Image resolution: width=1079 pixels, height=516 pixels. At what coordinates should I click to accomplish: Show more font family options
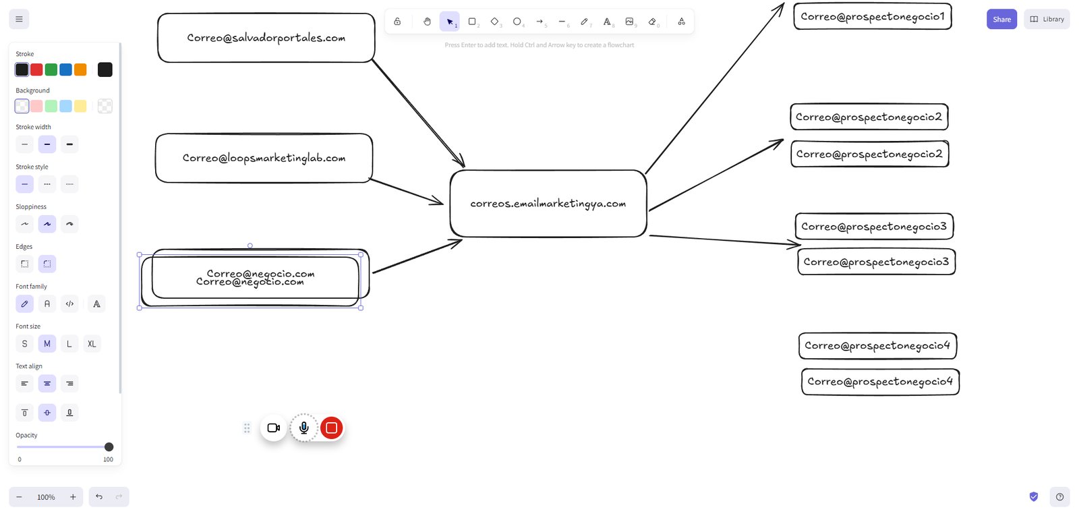(x=96, y=304)
